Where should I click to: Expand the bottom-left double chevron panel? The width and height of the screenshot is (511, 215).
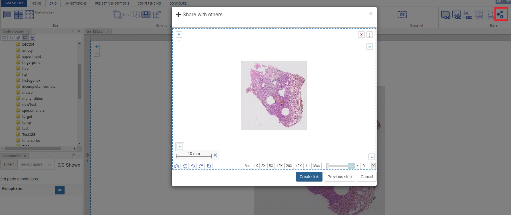180,147
